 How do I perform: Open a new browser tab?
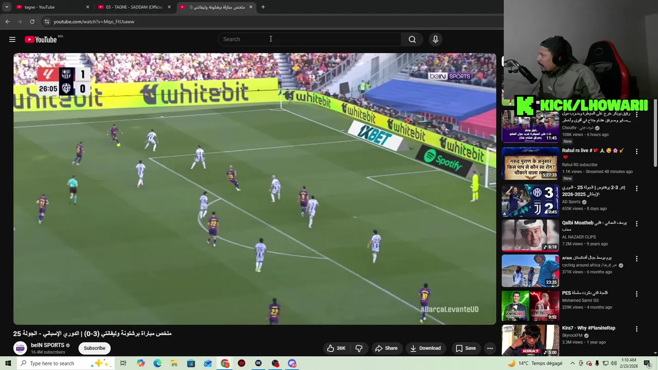[263, 7]
